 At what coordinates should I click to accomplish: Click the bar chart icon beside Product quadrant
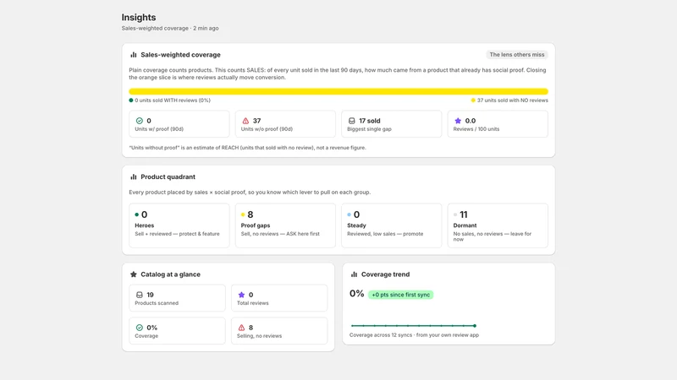click(x=134, y=176)
